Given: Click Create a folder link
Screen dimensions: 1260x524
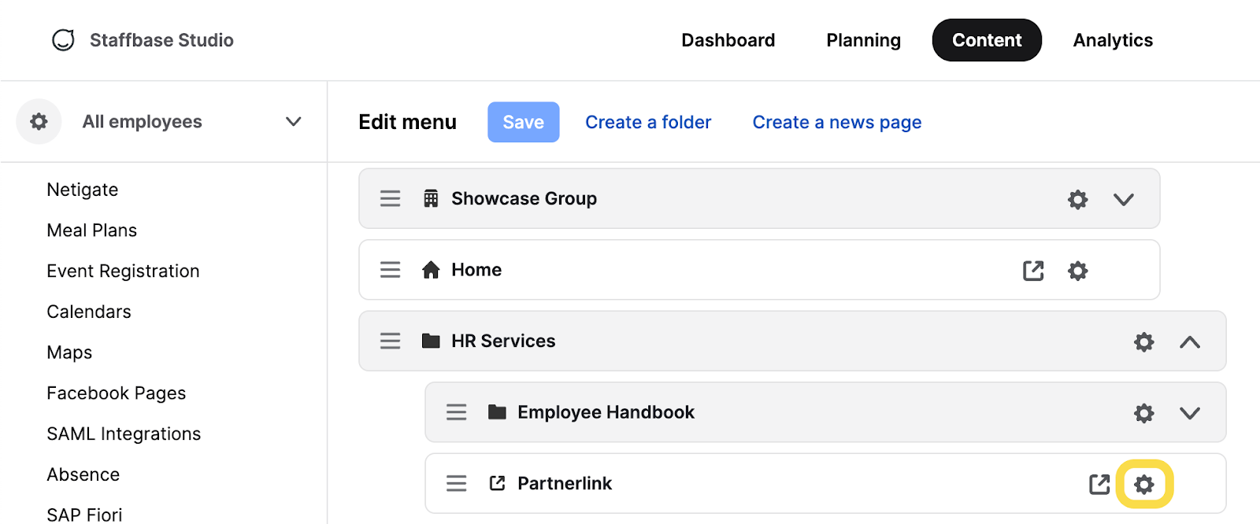Looking at the screenshot, I should (648, 122).
